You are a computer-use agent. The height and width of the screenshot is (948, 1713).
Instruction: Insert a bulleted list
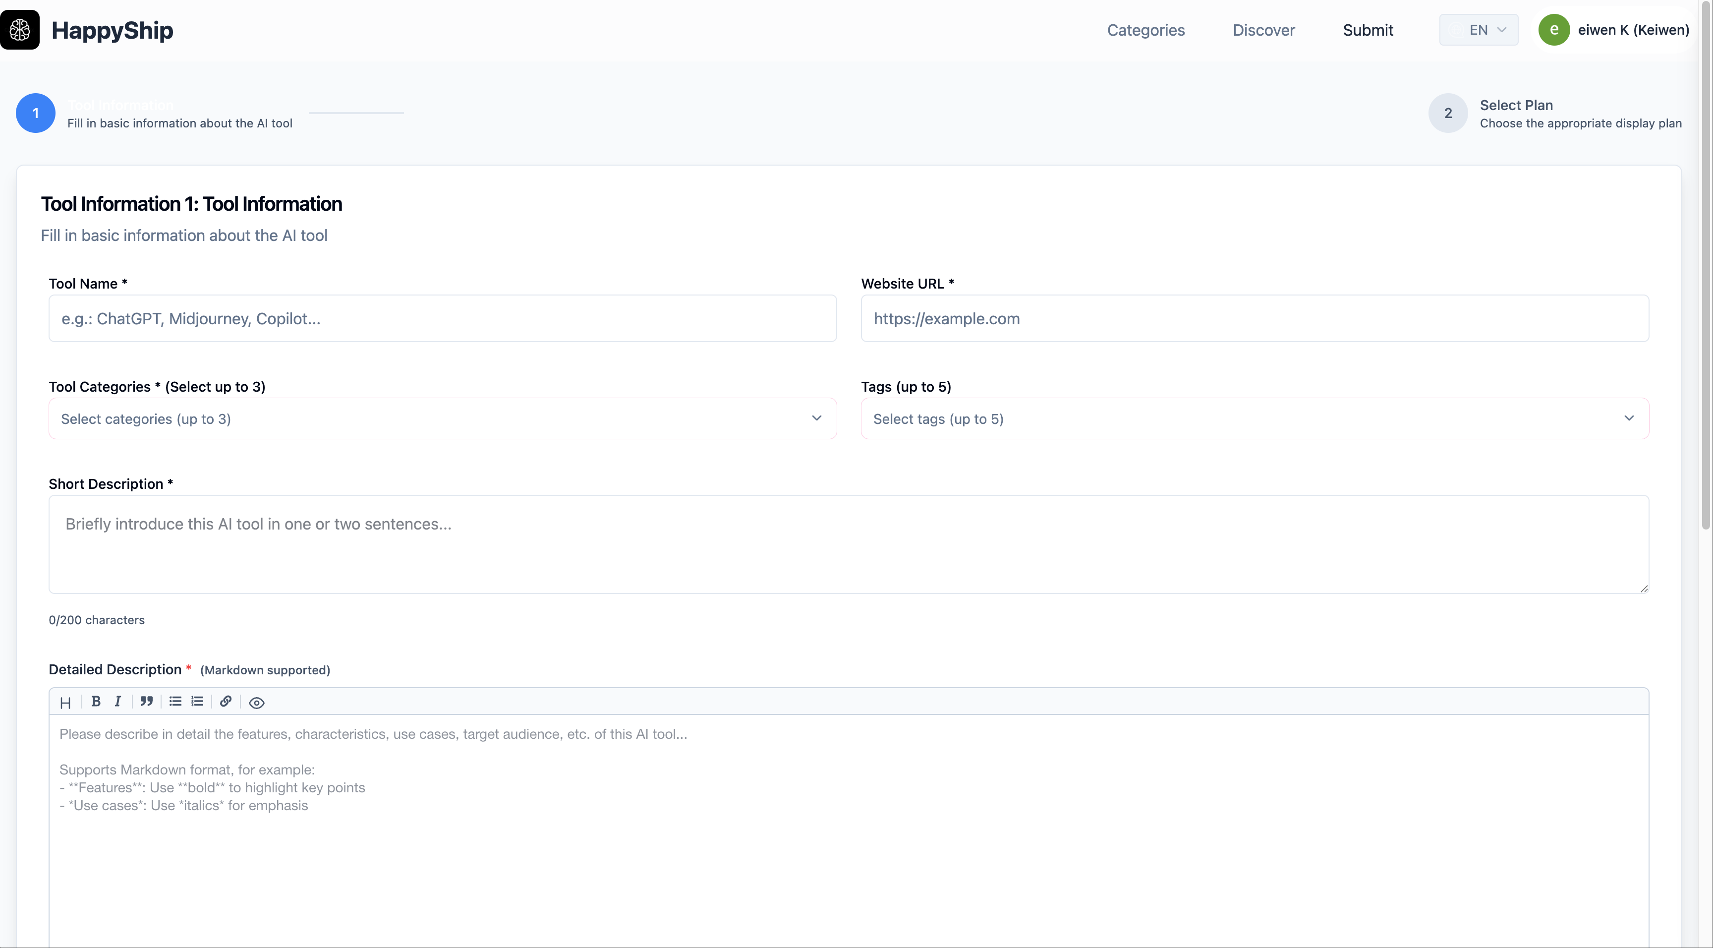click(x=175, y=701)
